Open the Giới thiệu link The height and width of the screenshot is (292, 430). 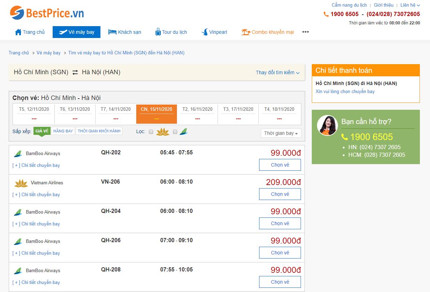[384, 5]
